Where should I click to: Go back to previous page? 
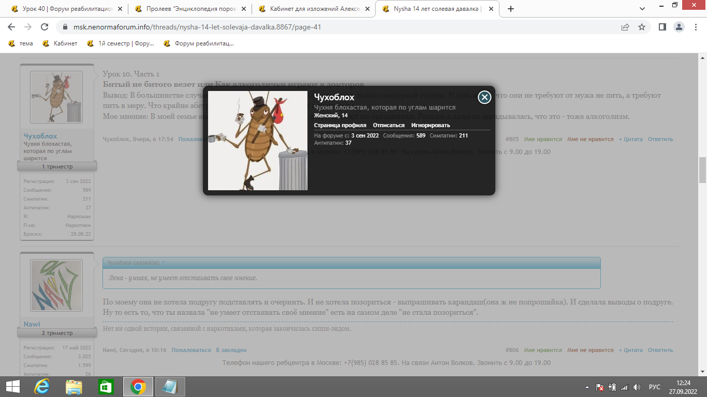click(x=12, y=27)
